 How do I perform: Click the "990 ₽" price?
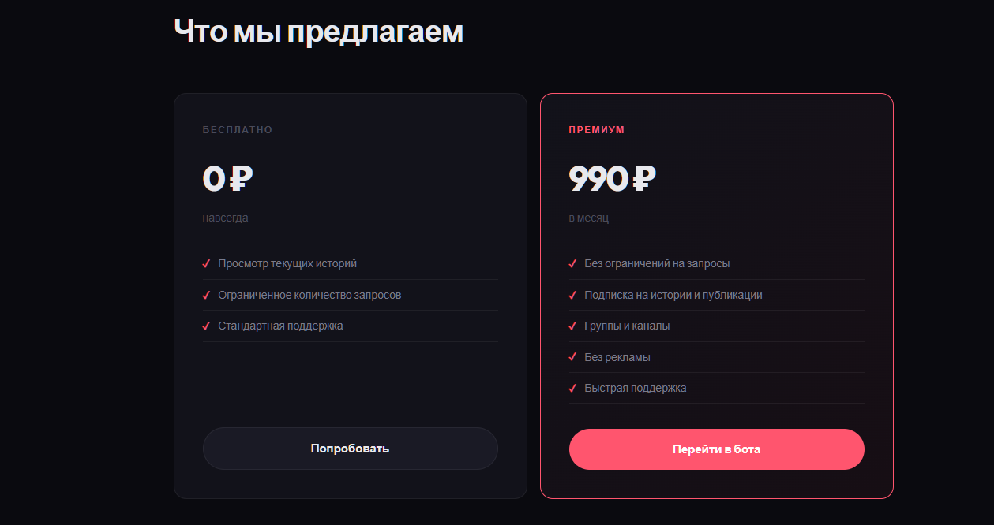point(613,179)
